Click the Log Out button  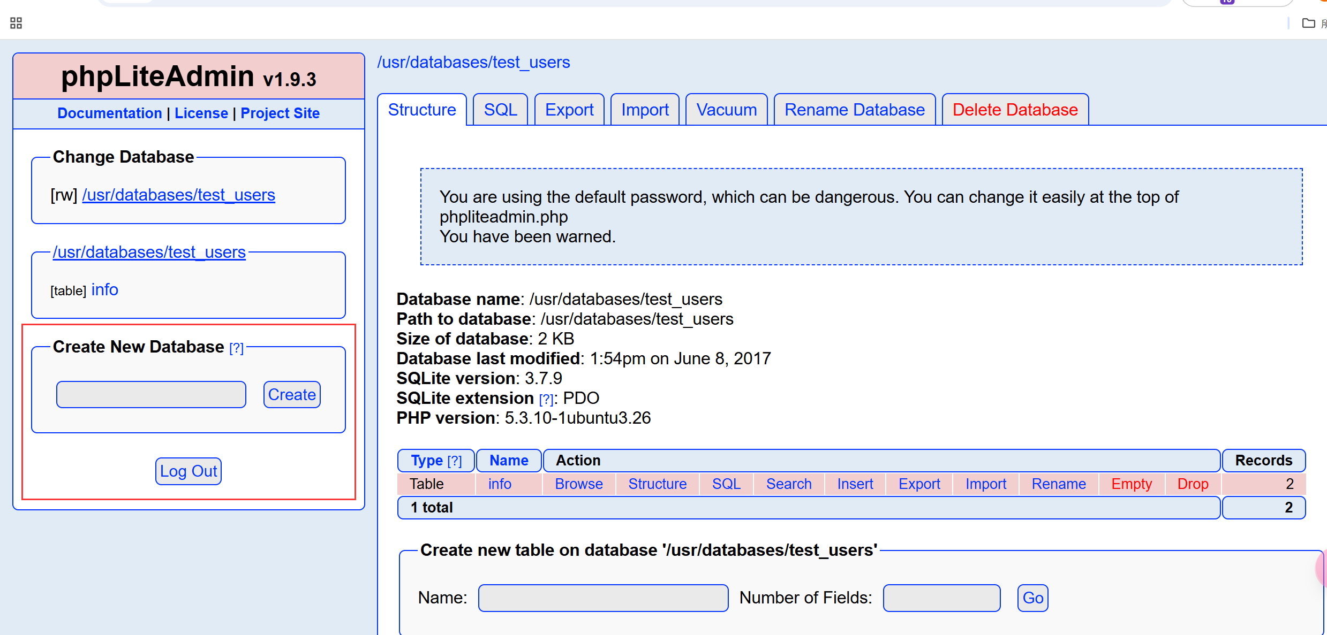pos(189,471)
